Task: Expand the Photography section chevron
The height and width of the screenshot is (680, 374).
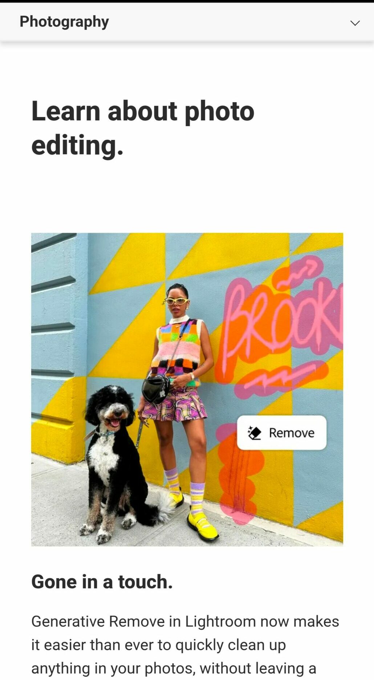Action: 355,23
